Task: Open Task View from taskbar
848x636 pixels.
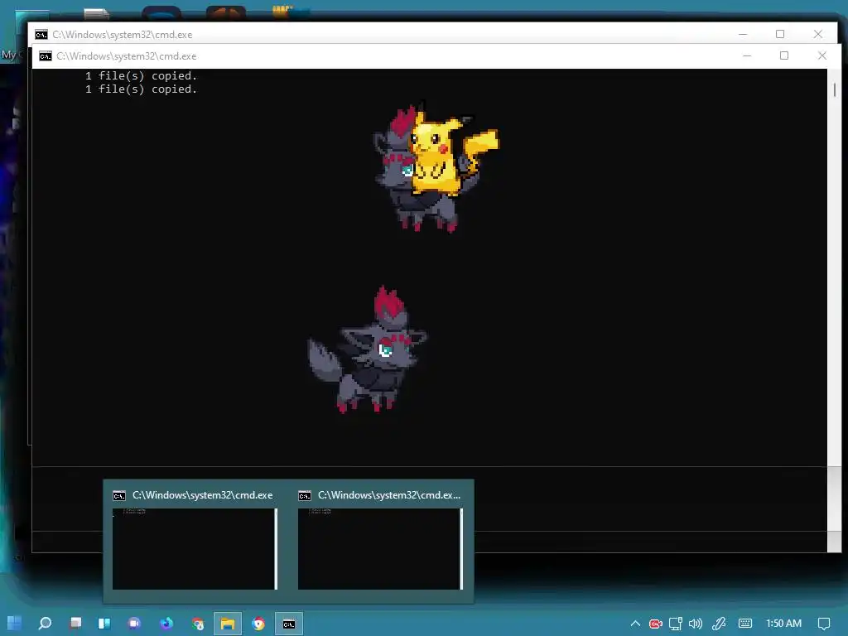Action: tap(75, 623)
